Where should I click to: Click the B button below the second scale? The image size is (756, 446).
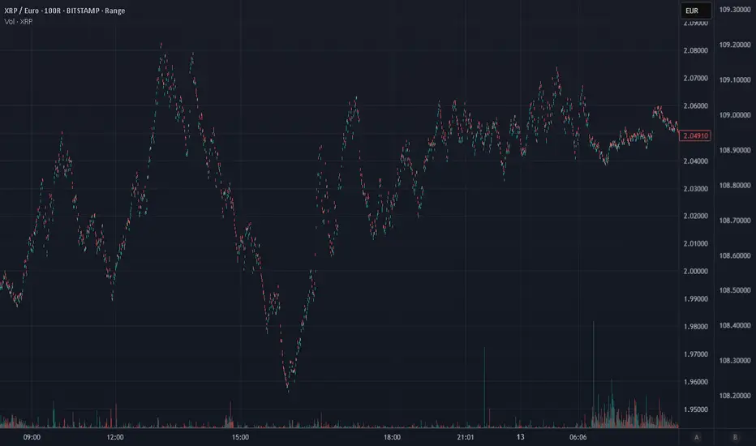coord(735,437)
